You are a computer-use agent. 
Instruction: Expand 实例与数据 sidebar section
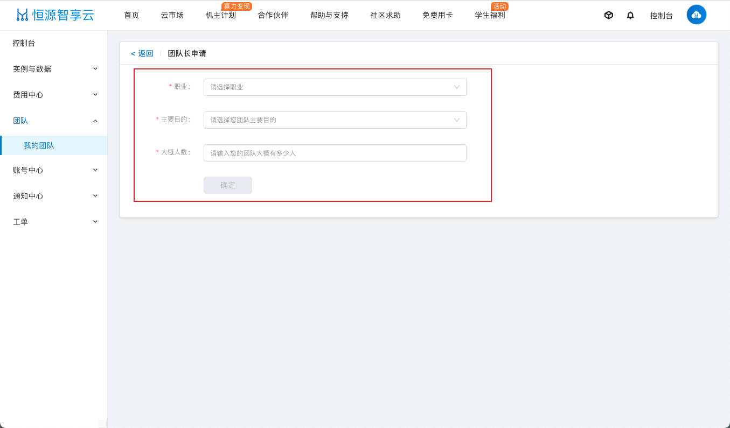(x=54, y=69)
